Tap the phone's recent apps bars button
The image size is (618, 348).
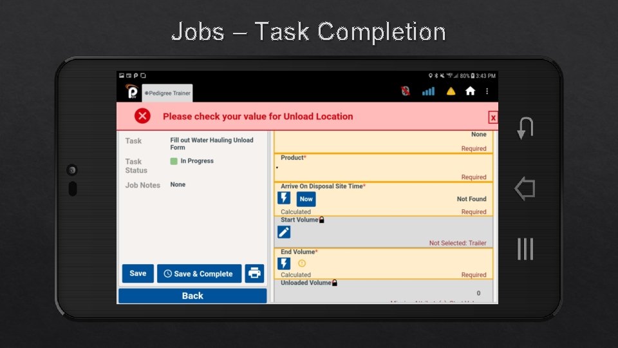(x=525, y=249)
